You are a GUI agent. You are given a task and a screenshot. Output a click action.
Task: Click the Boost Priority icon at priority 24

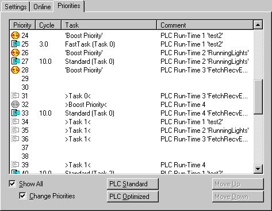(15, 36)
